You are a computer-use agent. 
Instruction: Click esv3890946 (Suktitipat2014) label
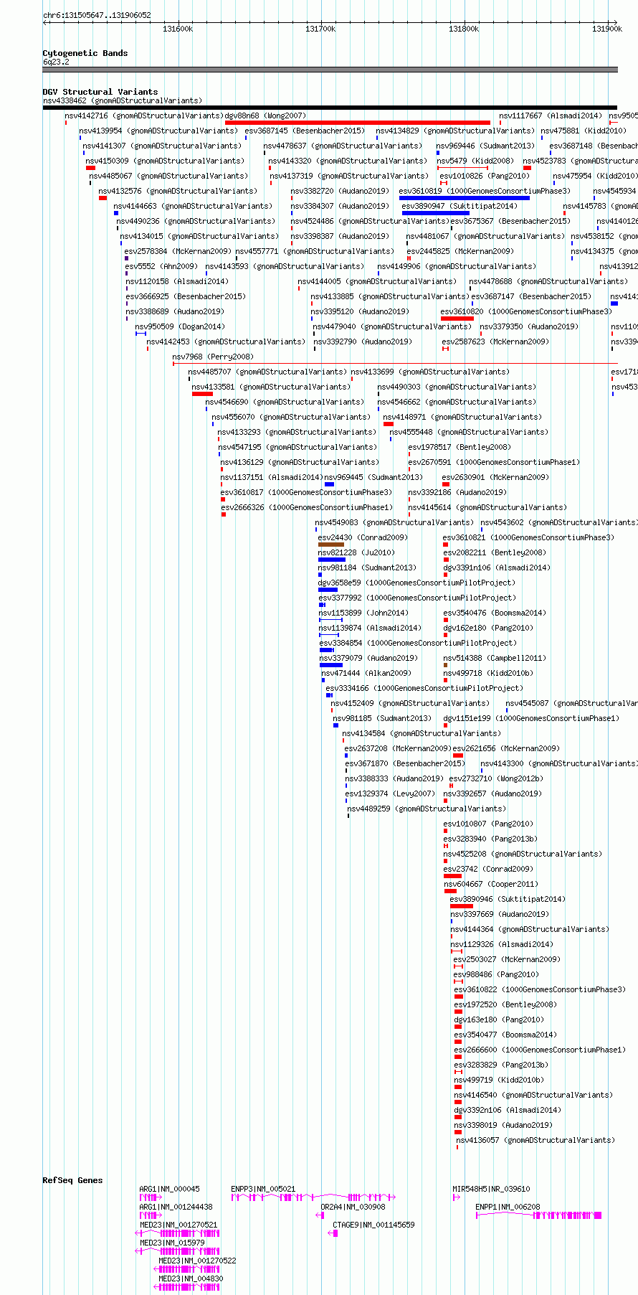point(508,899)
